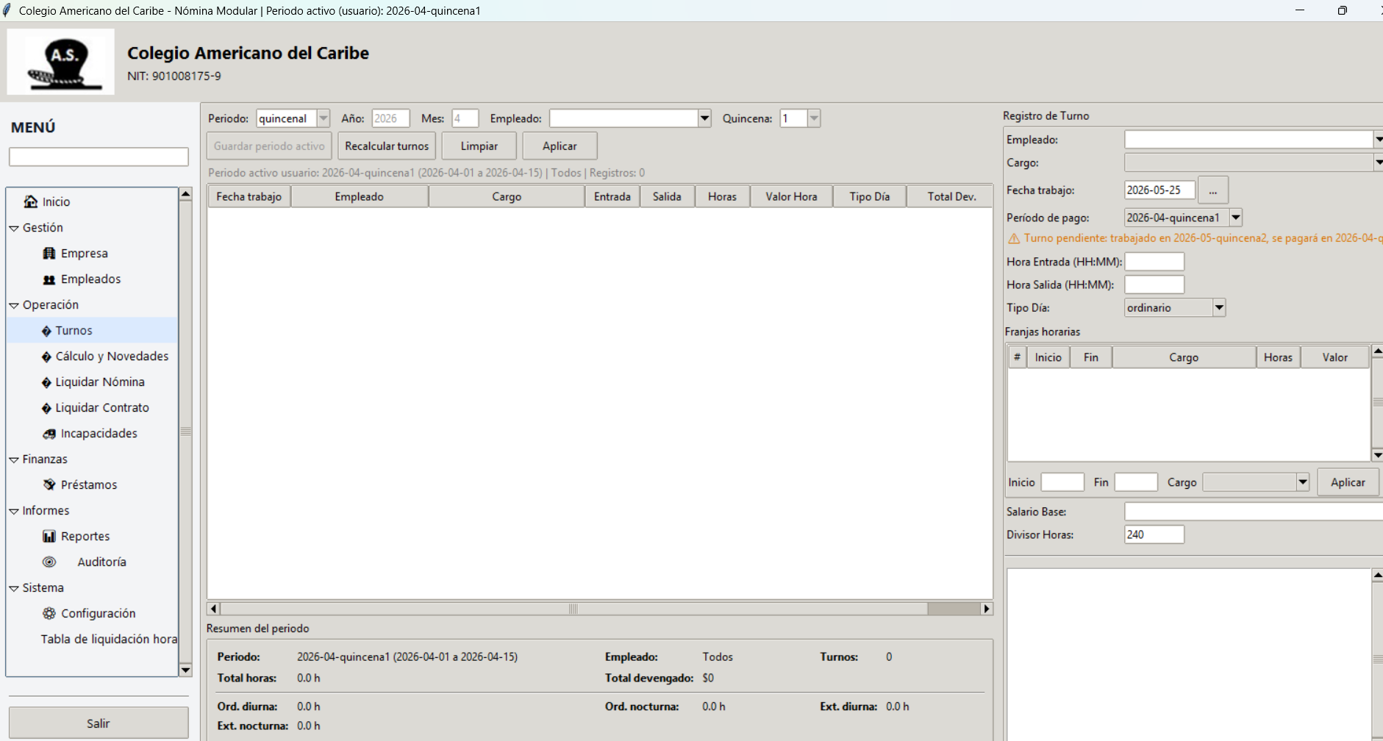Open Préstamos icon in Finanzas

pos(49,484)
